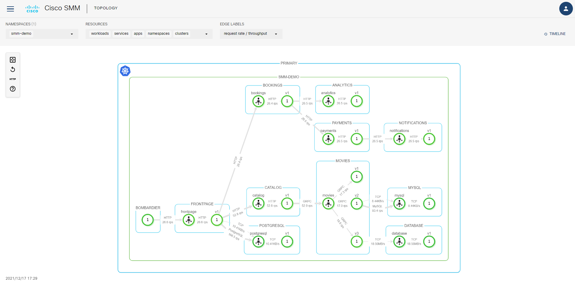Viewport: 575px width, 283px height.
Task: Select the analytics service node icon
Action: click(328, 101)
